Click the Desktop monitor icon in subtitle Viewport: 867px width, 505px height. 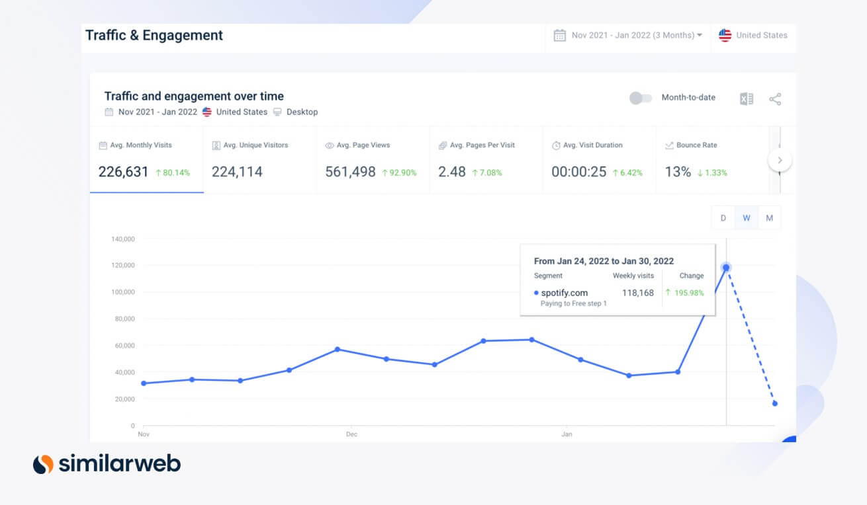(x=278, y=112)
